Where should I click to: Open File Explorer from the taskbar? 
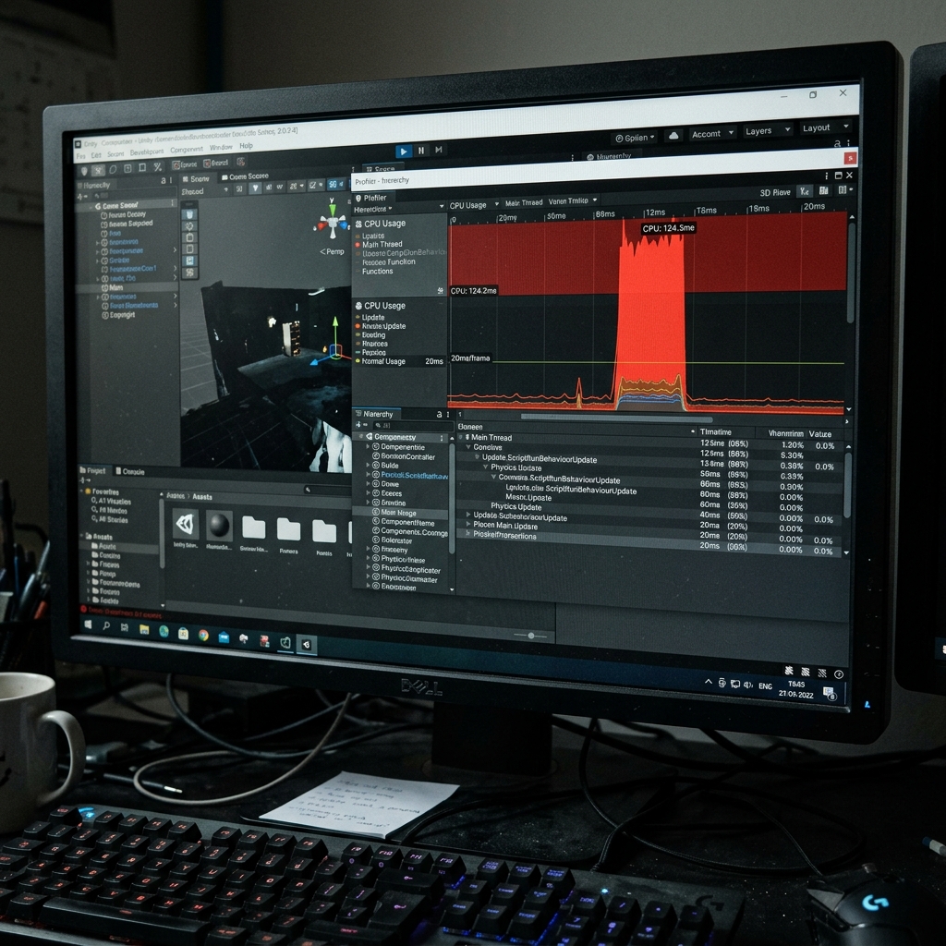144,630
